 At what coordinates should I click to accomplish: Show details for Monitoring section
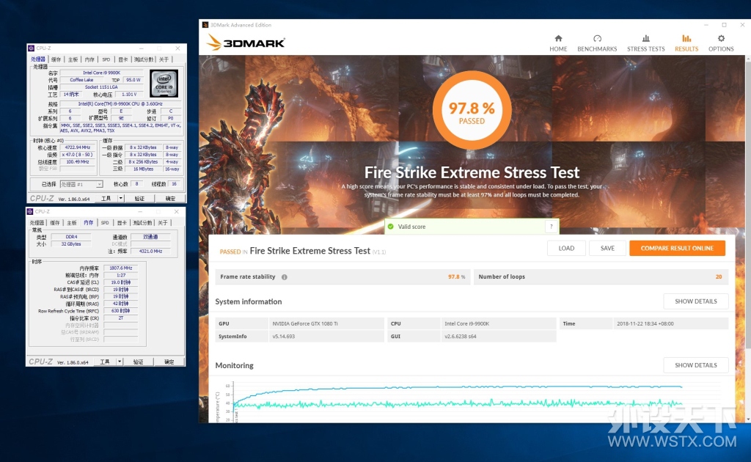[x=696, y=364]
